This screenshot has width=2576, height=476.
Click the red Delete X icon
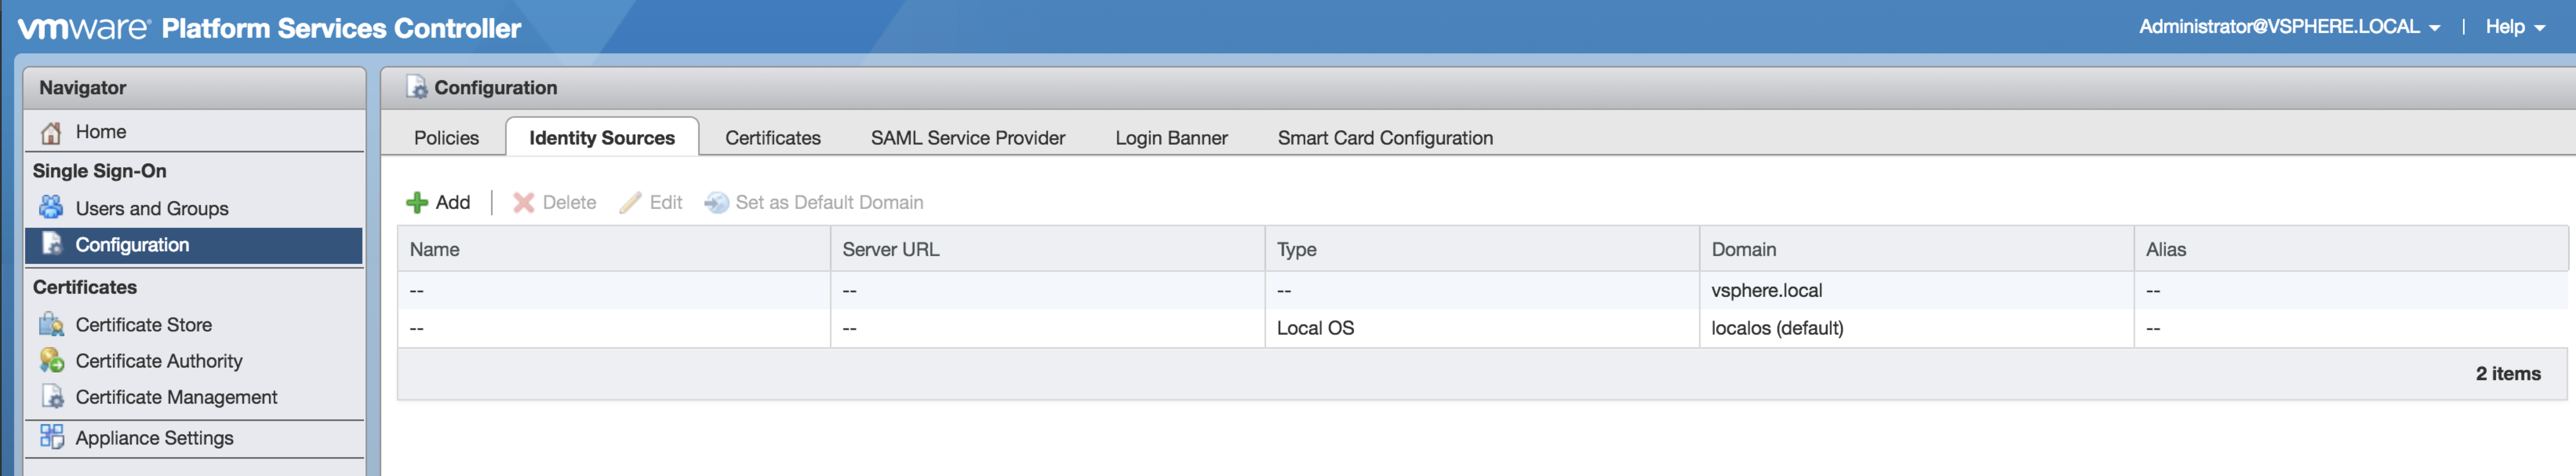(x=523, y=203)
